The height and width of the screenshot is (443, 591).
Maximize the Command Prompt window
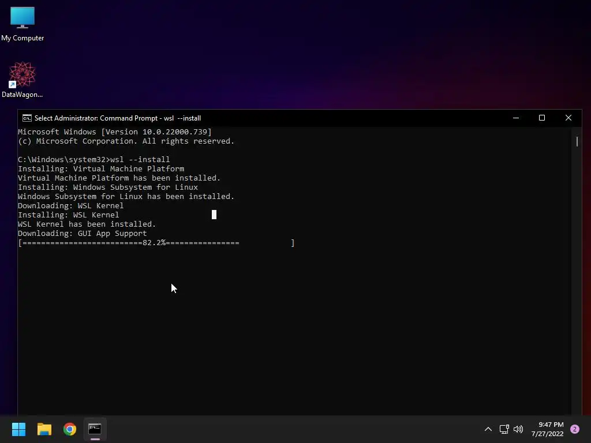click(542, 118)
